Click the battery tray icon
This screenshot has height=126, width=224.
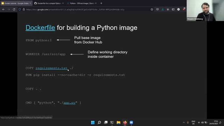(206, 122)
